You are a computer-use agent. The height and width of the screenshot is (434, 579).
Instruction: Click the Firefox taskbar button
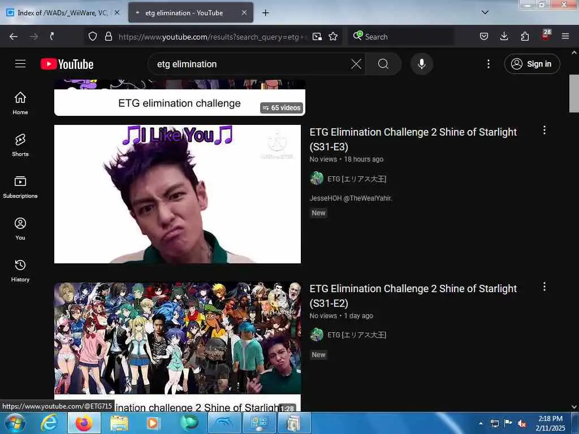(x=84, y=423)
